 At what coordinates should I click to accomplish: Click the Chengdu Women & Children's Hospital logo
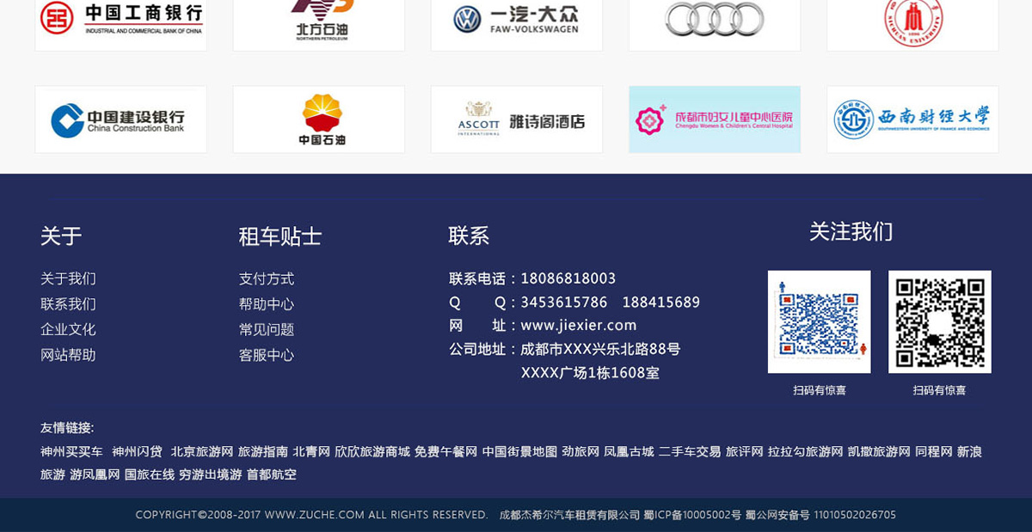pos(714,119)
